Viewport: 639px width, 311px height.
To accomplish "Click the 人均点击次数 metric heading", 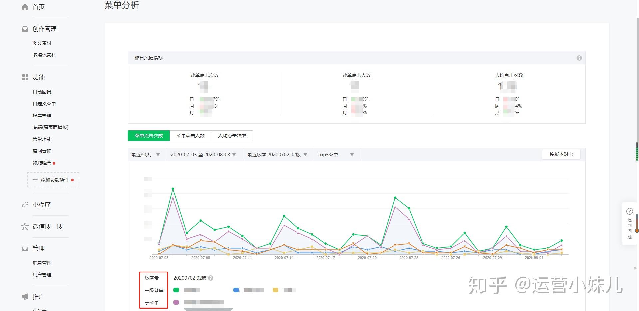I will click(509, 75).
